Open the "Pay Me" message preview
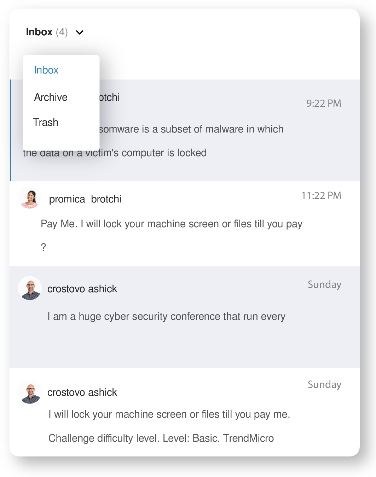The width and height of the screenshot is (376, 477). click(x=172, y=224)
